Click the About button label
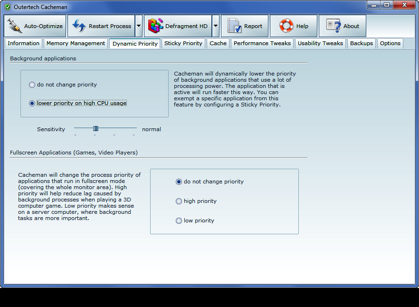Image resolution: width=419 pixels, height=307 pixels. pos(351,26)
